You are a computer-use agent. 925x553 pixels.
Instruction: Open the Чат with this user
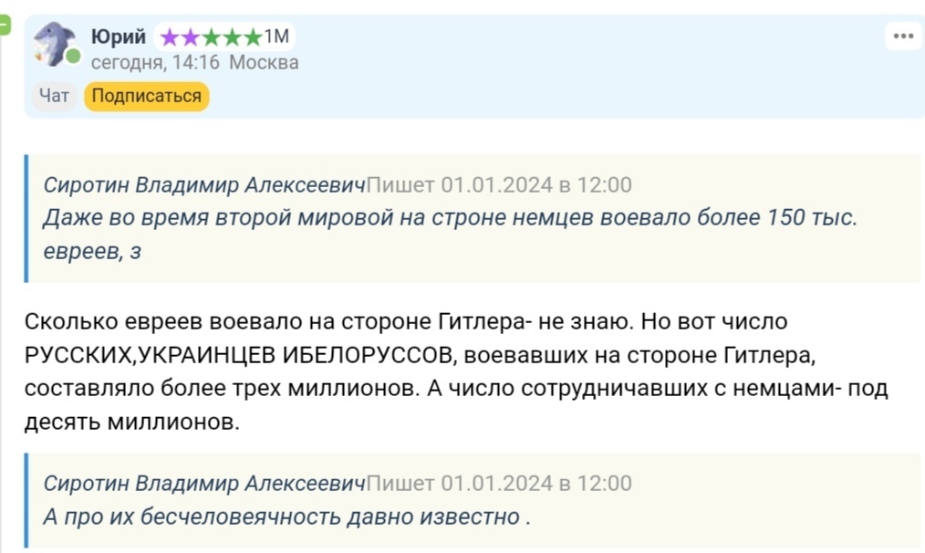55,96
